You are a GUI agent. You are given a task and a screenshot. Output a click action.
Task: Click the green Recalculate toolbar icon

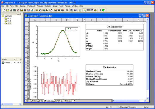click(x=103, y=10)
